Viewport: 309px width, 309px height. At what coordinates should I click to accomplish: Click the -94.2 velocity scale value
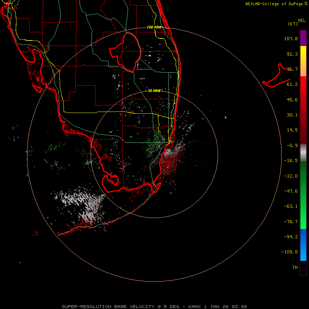(x=291, y=237)
